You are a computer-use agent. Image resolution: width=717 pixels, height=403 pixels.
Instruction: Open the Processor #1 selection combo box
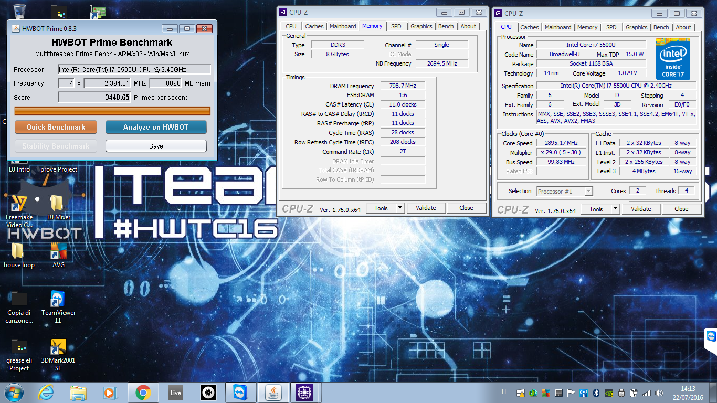click(x=565, y=192)
